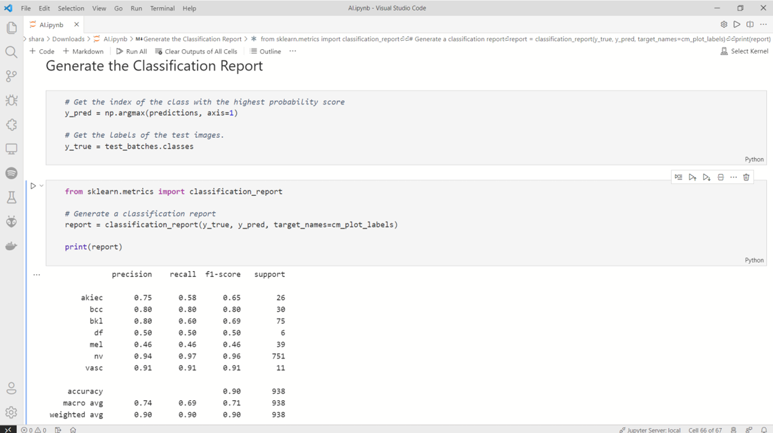Open the Accounts menu
Screen dimensions: 773x433
click(11, 388)
